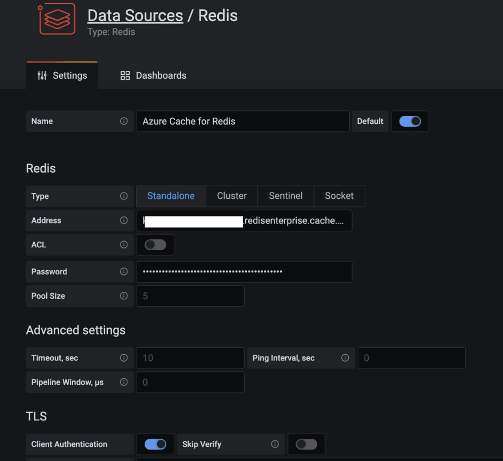Click the Ping Interval input field
503x461 pixels.
[412, 358]
